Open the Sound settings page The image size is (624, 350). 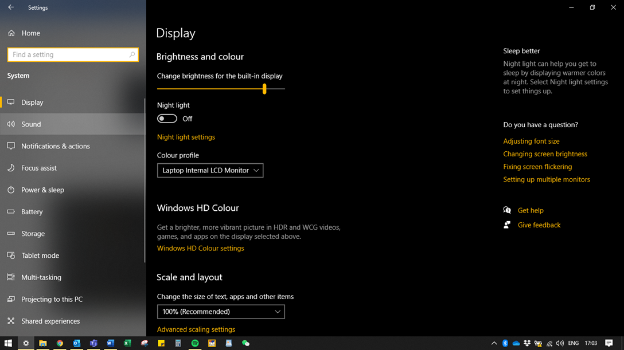31,124
